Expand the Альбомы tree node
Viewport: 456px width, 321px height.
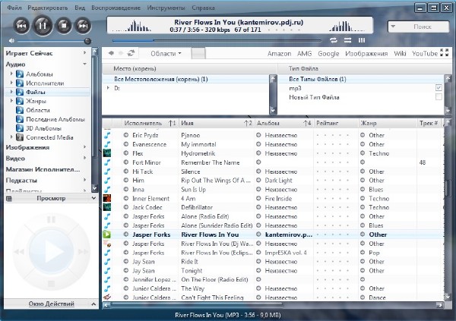[11, 74]
